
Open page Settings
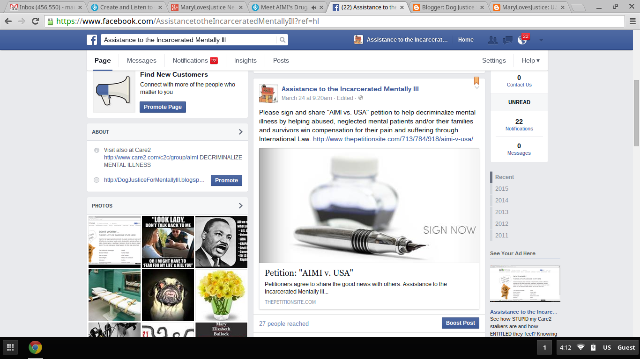[494, 60]
